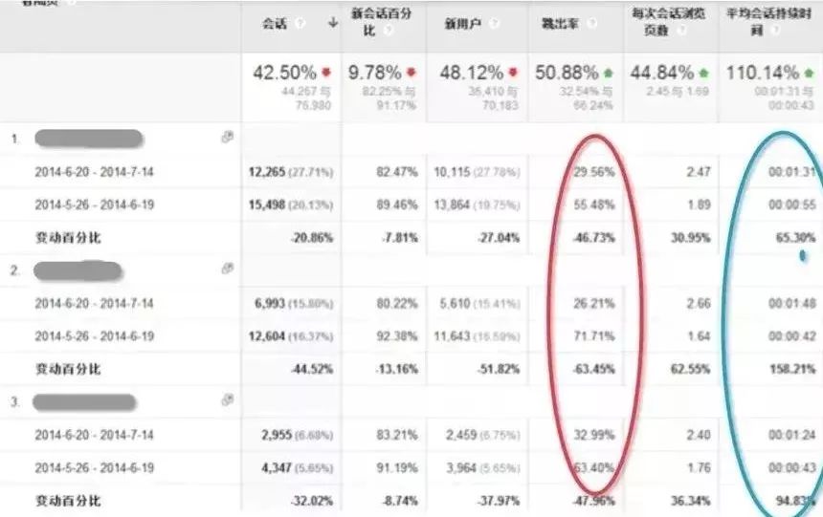823x517 pixels.
Task: Sort by 新会话百分比 column header
Action: coord(382,22)
